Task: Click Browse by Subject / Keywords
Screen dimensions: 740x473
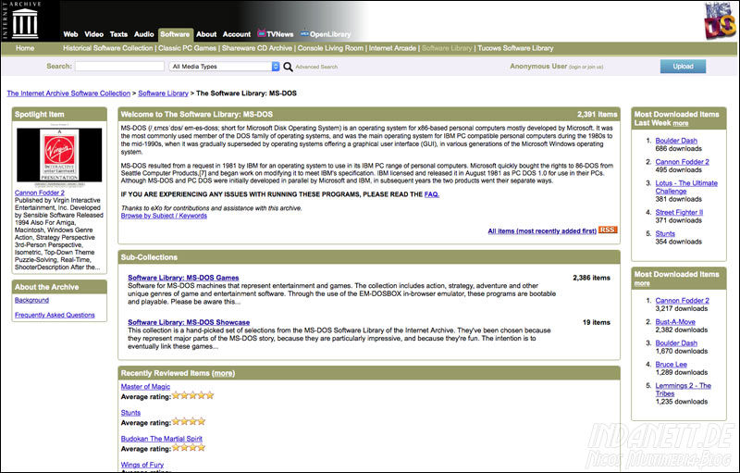Action: pos(164,216)
